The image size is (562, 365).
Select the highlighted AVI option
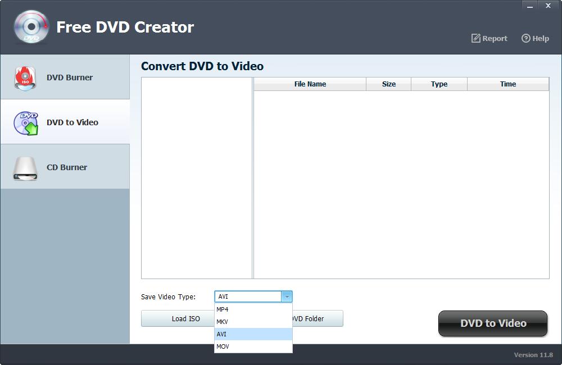point(222,334)
